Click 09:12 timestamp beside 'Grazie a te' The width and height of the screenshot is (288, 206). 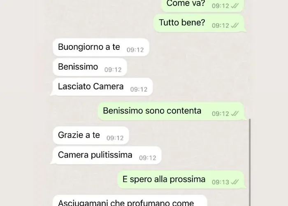pos(115,138)
